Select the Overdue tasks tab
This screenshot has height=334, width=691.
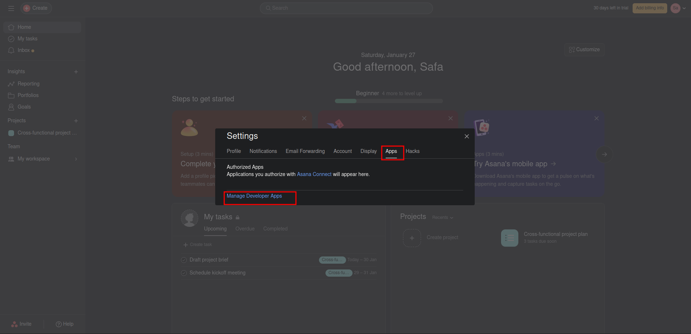click(x=245, y=229)
